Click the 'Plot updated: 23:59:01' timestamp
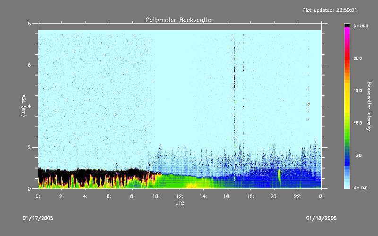 [329, 10]
